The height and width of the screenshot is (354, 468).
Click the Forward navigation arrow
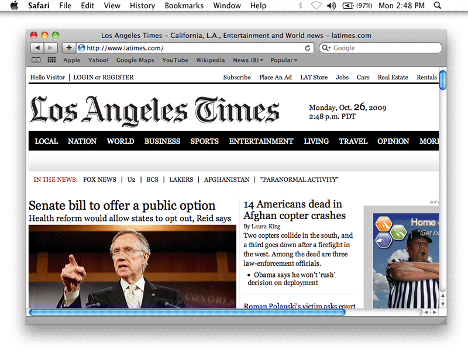click(51, 48)
